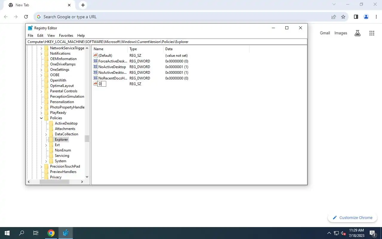Click the scroll down arrow in tree
Screen dimensions: 382x239
pos(87,177)
